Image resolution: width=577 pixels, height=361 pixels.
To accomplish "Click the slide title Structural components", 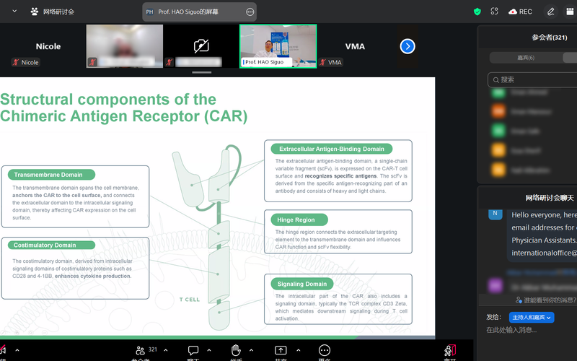I will [123, 108].
